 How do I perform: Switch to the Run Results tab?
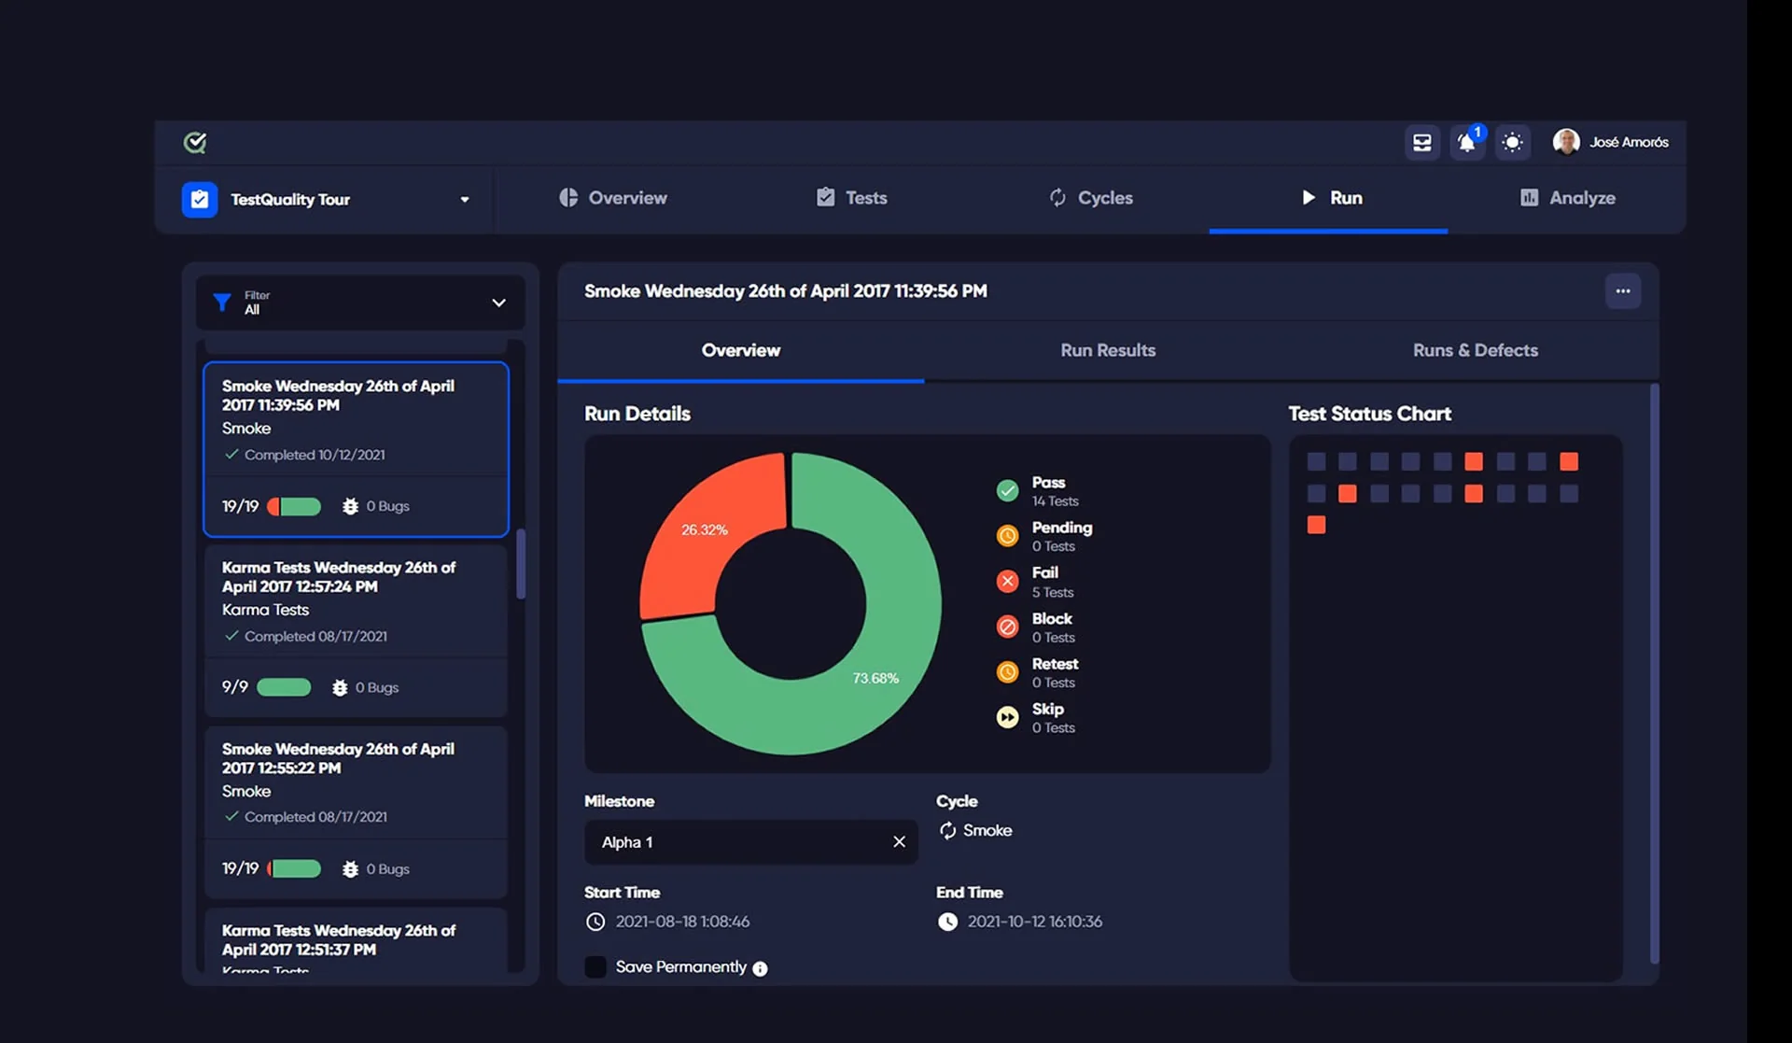(x=1108, y=350)
